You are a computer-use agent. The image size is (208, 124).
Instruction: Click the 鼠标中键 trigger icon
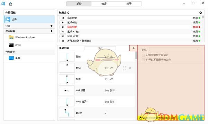point(63,22)
